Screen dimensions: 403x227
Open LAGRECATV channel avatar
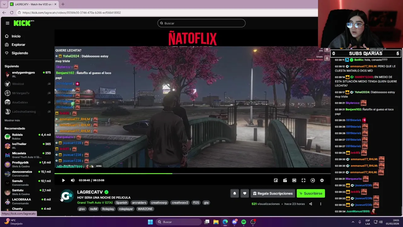67,196
